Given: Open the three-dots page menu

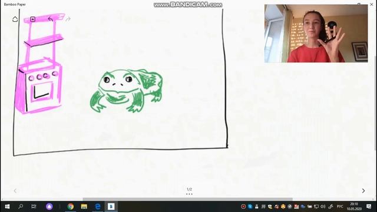Looking at the screenshot, I should 189,194.
